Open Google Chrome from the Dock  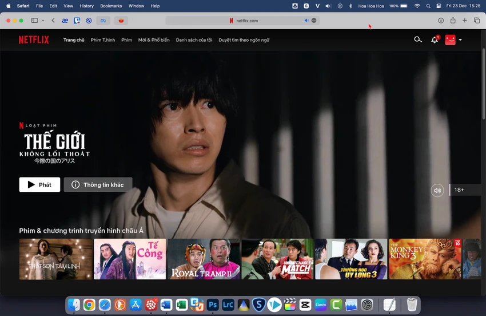89,305
